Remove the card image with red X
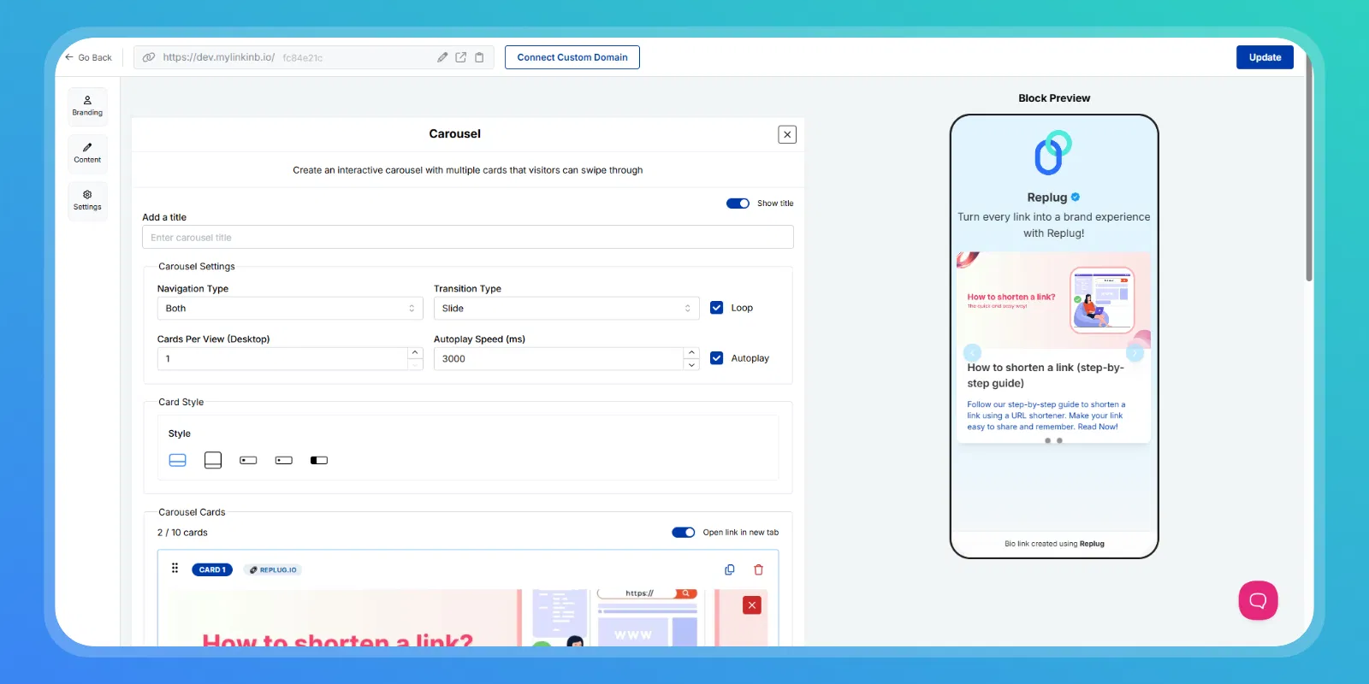 pyautogui.click(x=752, y=605)
